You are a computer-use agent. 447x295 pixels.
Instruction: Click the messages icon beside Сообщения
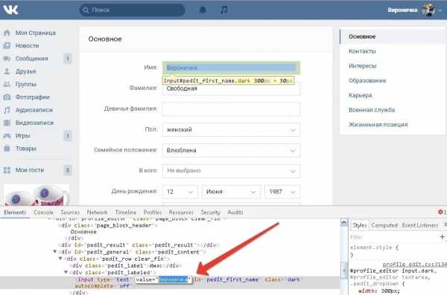tap(7, 58)
